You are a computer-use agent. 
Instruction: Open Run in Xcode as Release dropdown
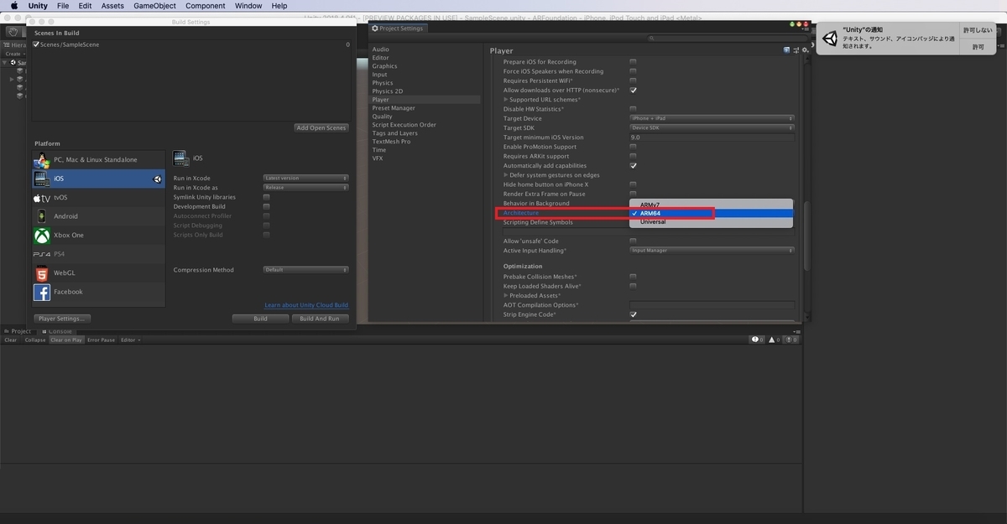(x=305, y=188)
